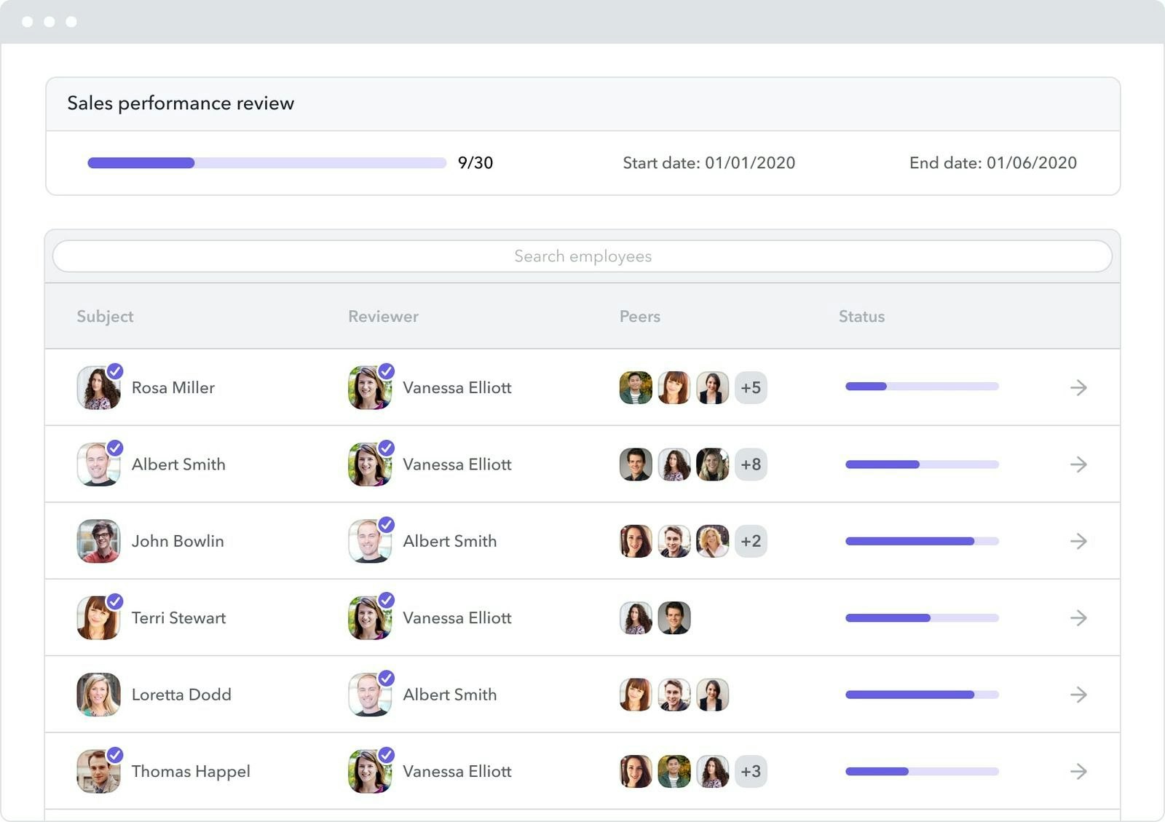
Task: Click arrow icon for Albert Smith's row
Action: pyautogui.click(x=1078, y=465)
